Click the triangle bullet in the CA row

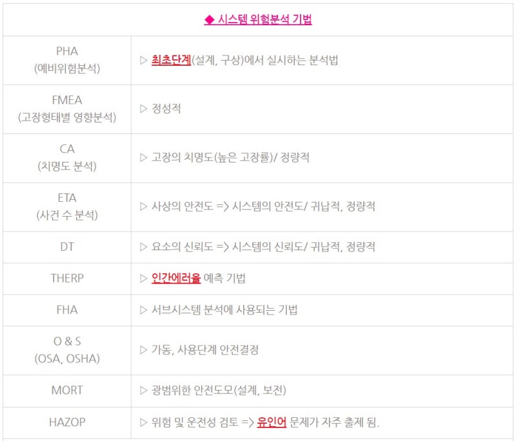[143, 157]
